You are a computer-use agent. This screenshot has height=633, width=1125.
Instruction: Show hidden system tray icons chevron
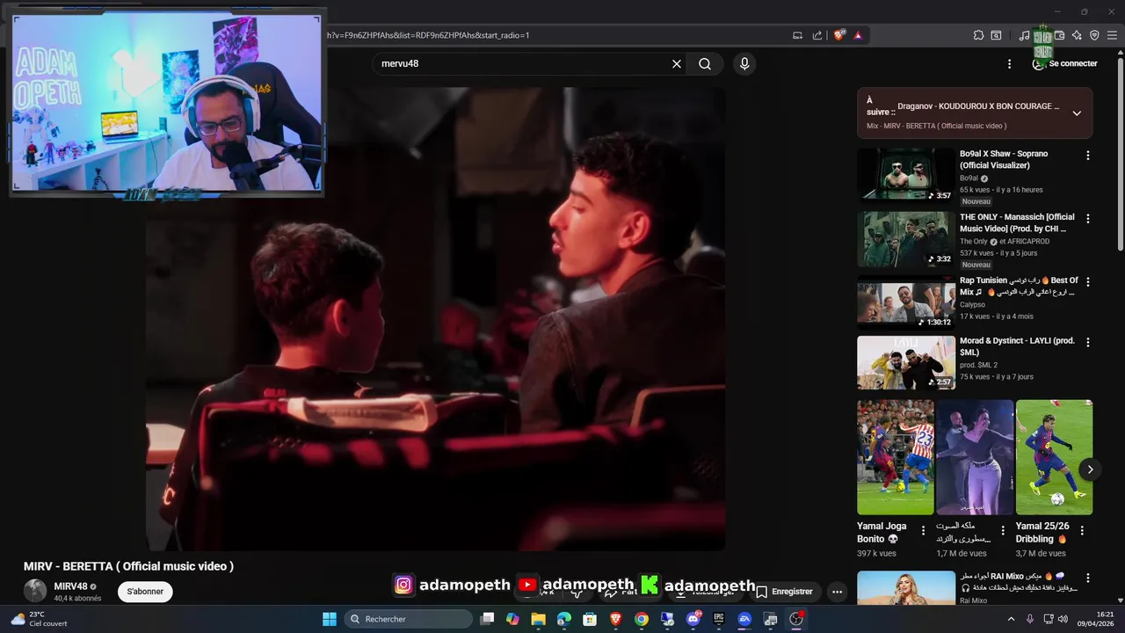click(x=1011, y=619)
